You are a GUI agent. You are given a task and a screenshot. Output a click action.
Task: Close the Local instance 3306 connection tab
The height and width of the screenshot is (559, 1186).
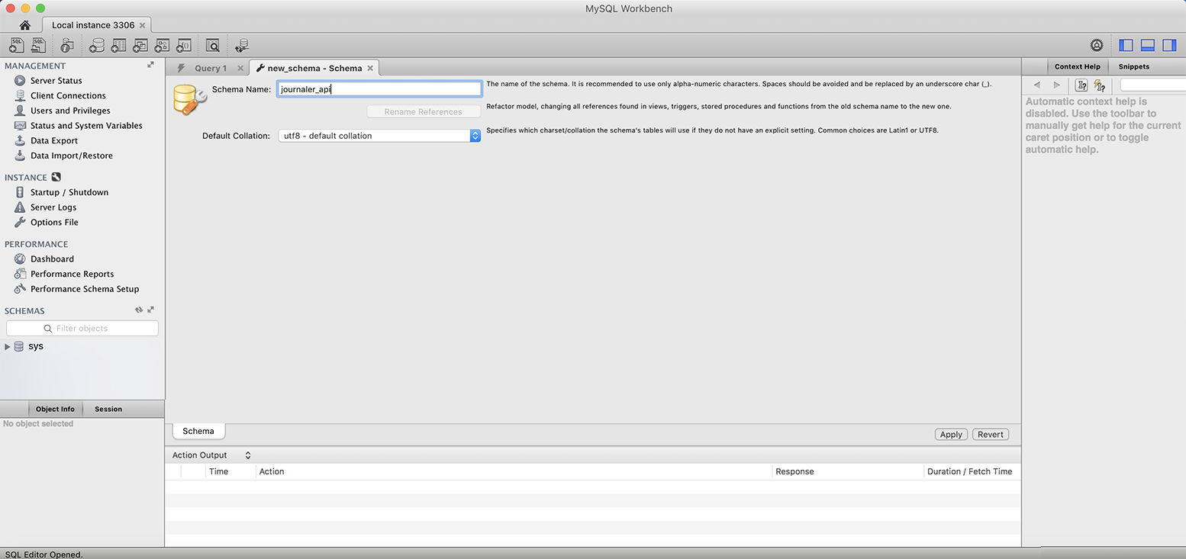(143, 25)
